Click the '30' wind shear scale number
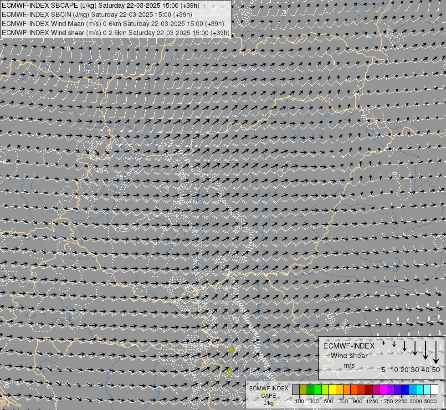 click(415, 369)
